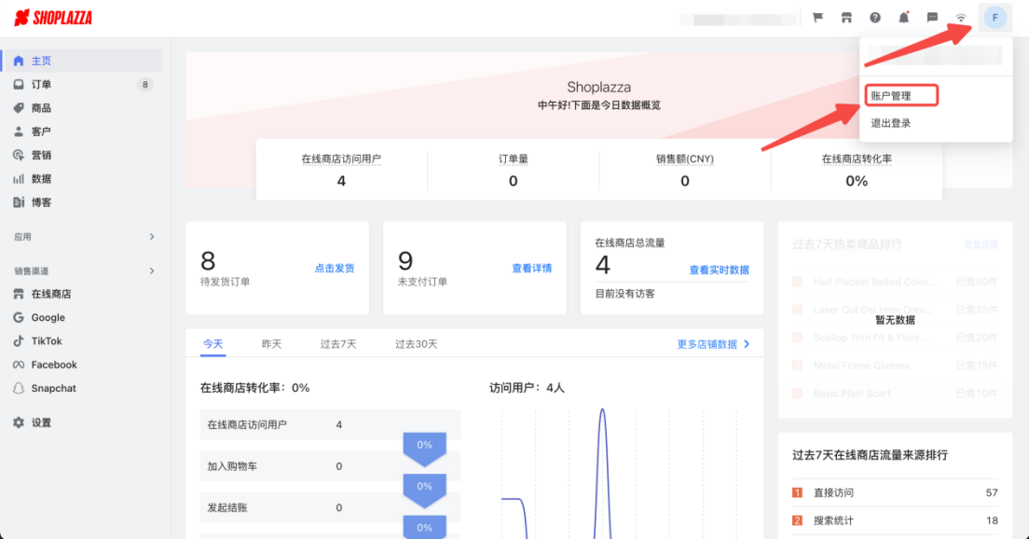Click the 直接访问 traffic source row
1029x539 pixels.
tap(895, 492)
